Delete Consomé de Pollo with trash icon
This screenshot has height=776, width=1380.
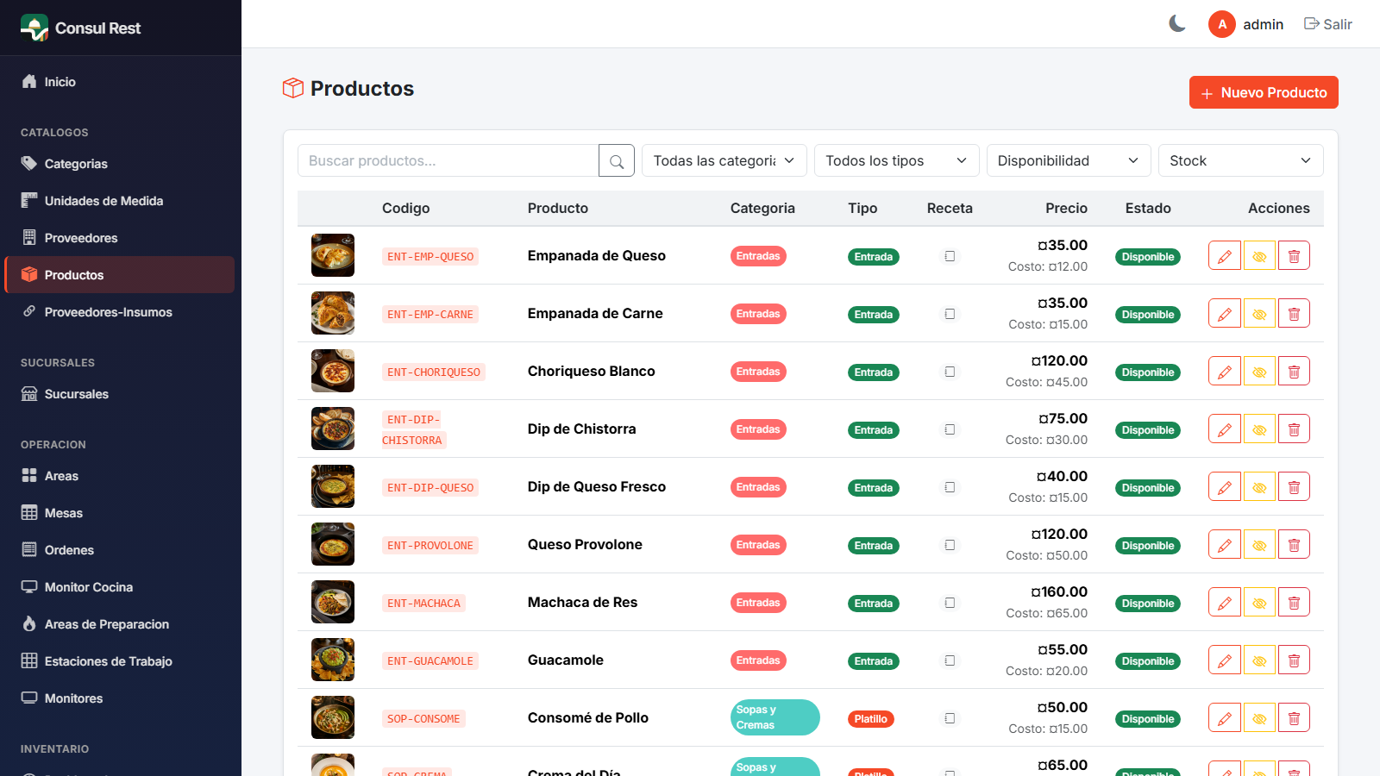point(1294,718)
